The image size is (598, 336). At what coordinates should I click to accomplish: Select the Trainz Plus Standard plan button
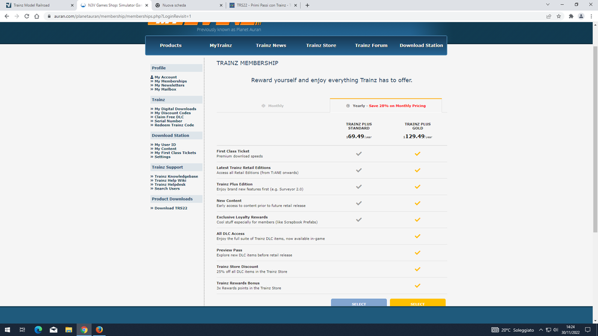pyautogui.click(x=359, y=303)
